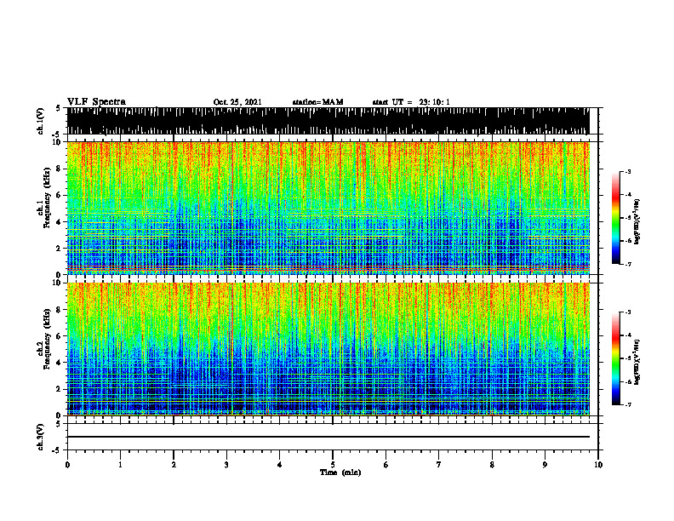The height and width of the screenshot is (521, 674).
Task: Click the '4' kHz tick on ch.2 spectrogram
Action: click(59, 363)
